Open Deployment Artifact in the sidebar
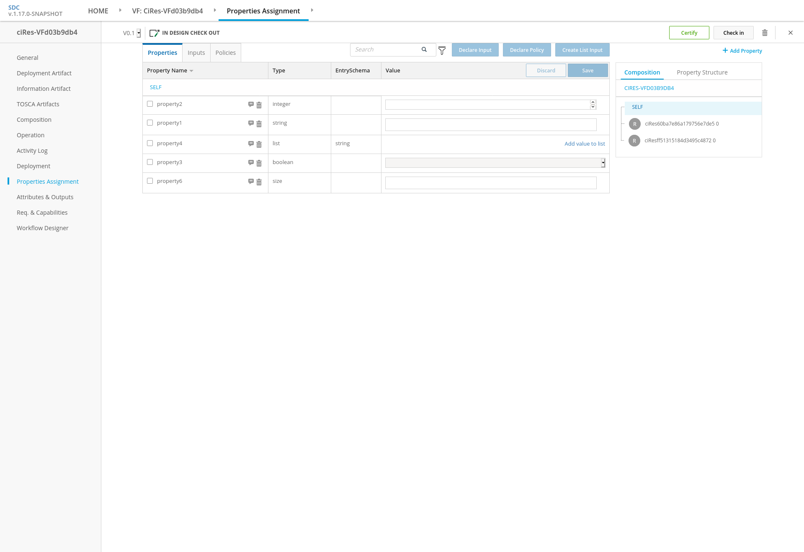This screenshot has width=804, height=552. pos(44,73)
